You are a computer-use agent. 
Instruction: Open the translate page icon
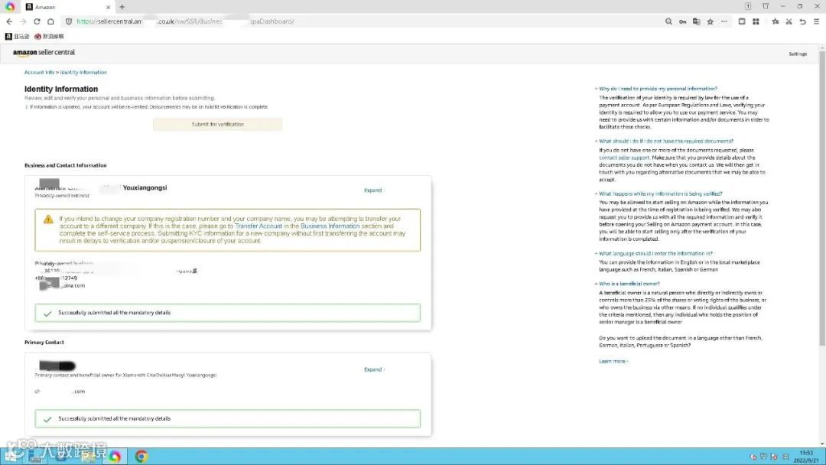(x=697, y=21)
